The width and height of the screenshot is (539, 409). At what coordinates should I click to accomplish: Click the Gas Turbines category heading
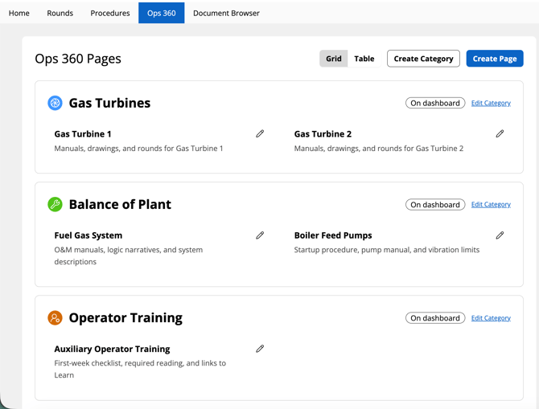[109, 103]
